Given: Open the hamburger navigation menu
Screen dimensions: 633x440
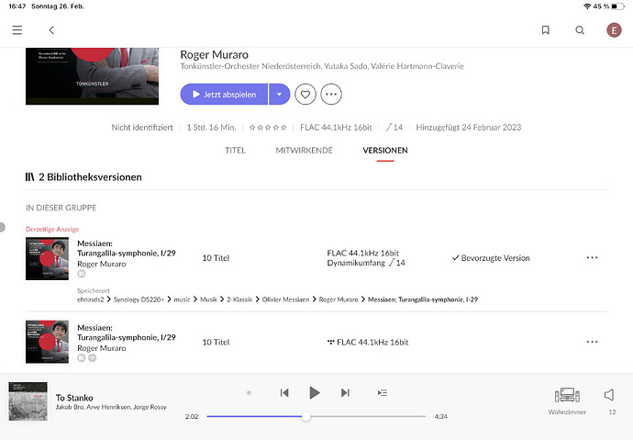Looking at the screenshot, I should pos(17,30).
